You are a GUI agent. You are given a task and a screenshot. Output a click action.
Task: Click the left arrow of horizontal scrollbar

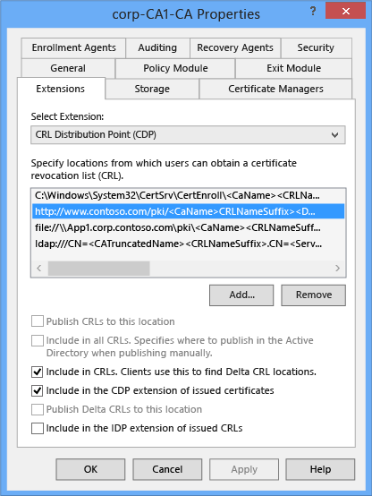39,269
